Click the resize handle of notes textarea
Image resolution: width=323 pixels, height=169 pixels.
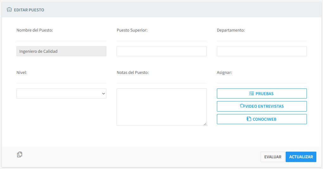coord(205,124)
